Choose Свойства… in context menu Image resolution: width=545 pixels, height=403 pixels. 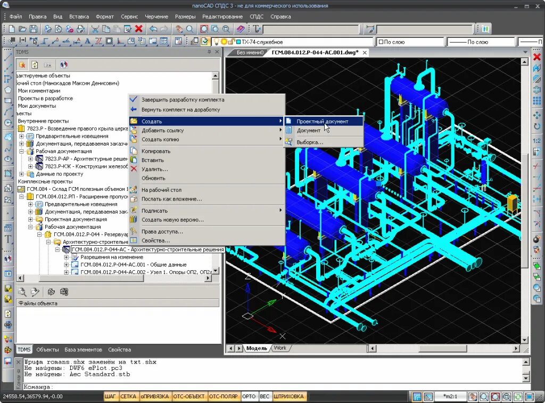(x=207, y=240)
